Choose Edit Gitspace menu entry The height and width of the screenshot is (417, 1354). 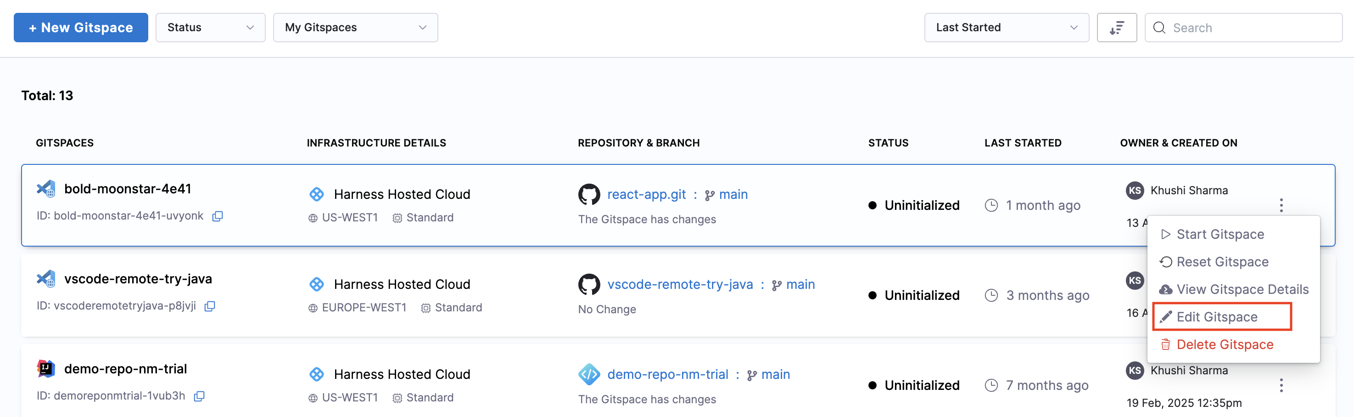coord(1216,317)
